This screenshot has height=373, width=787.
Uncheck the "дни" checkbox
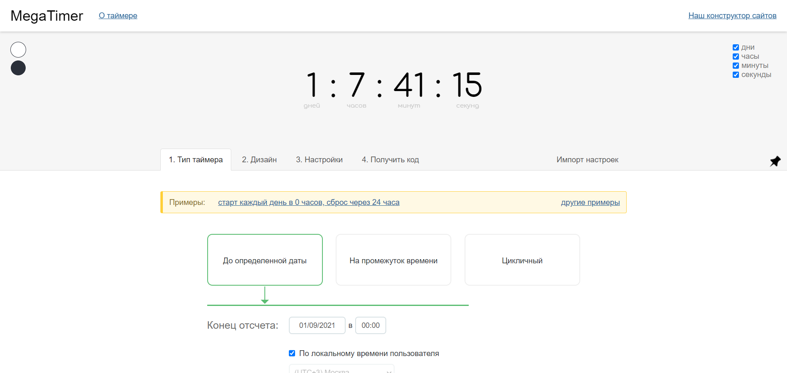pyautogui.click(x=736, y=48)
